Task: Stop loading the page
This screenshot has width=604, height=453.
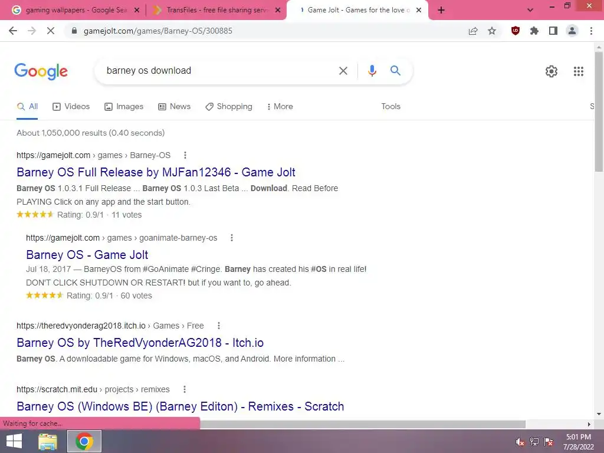Action: click(x=51, y=31)
